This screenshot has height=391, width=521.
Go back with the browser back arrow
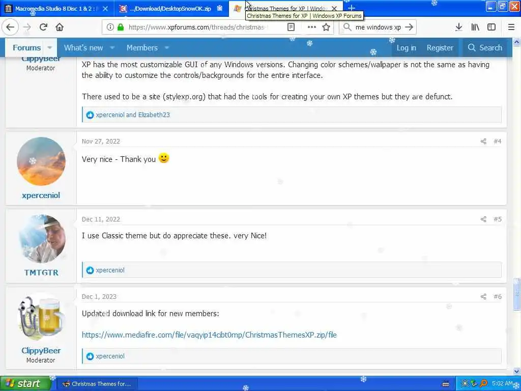point(10,27)
